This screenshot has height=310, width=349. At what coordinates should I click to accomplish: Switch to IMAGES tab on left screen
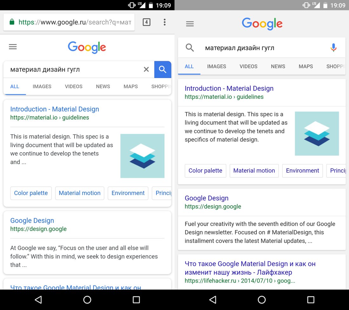[42, 87]
